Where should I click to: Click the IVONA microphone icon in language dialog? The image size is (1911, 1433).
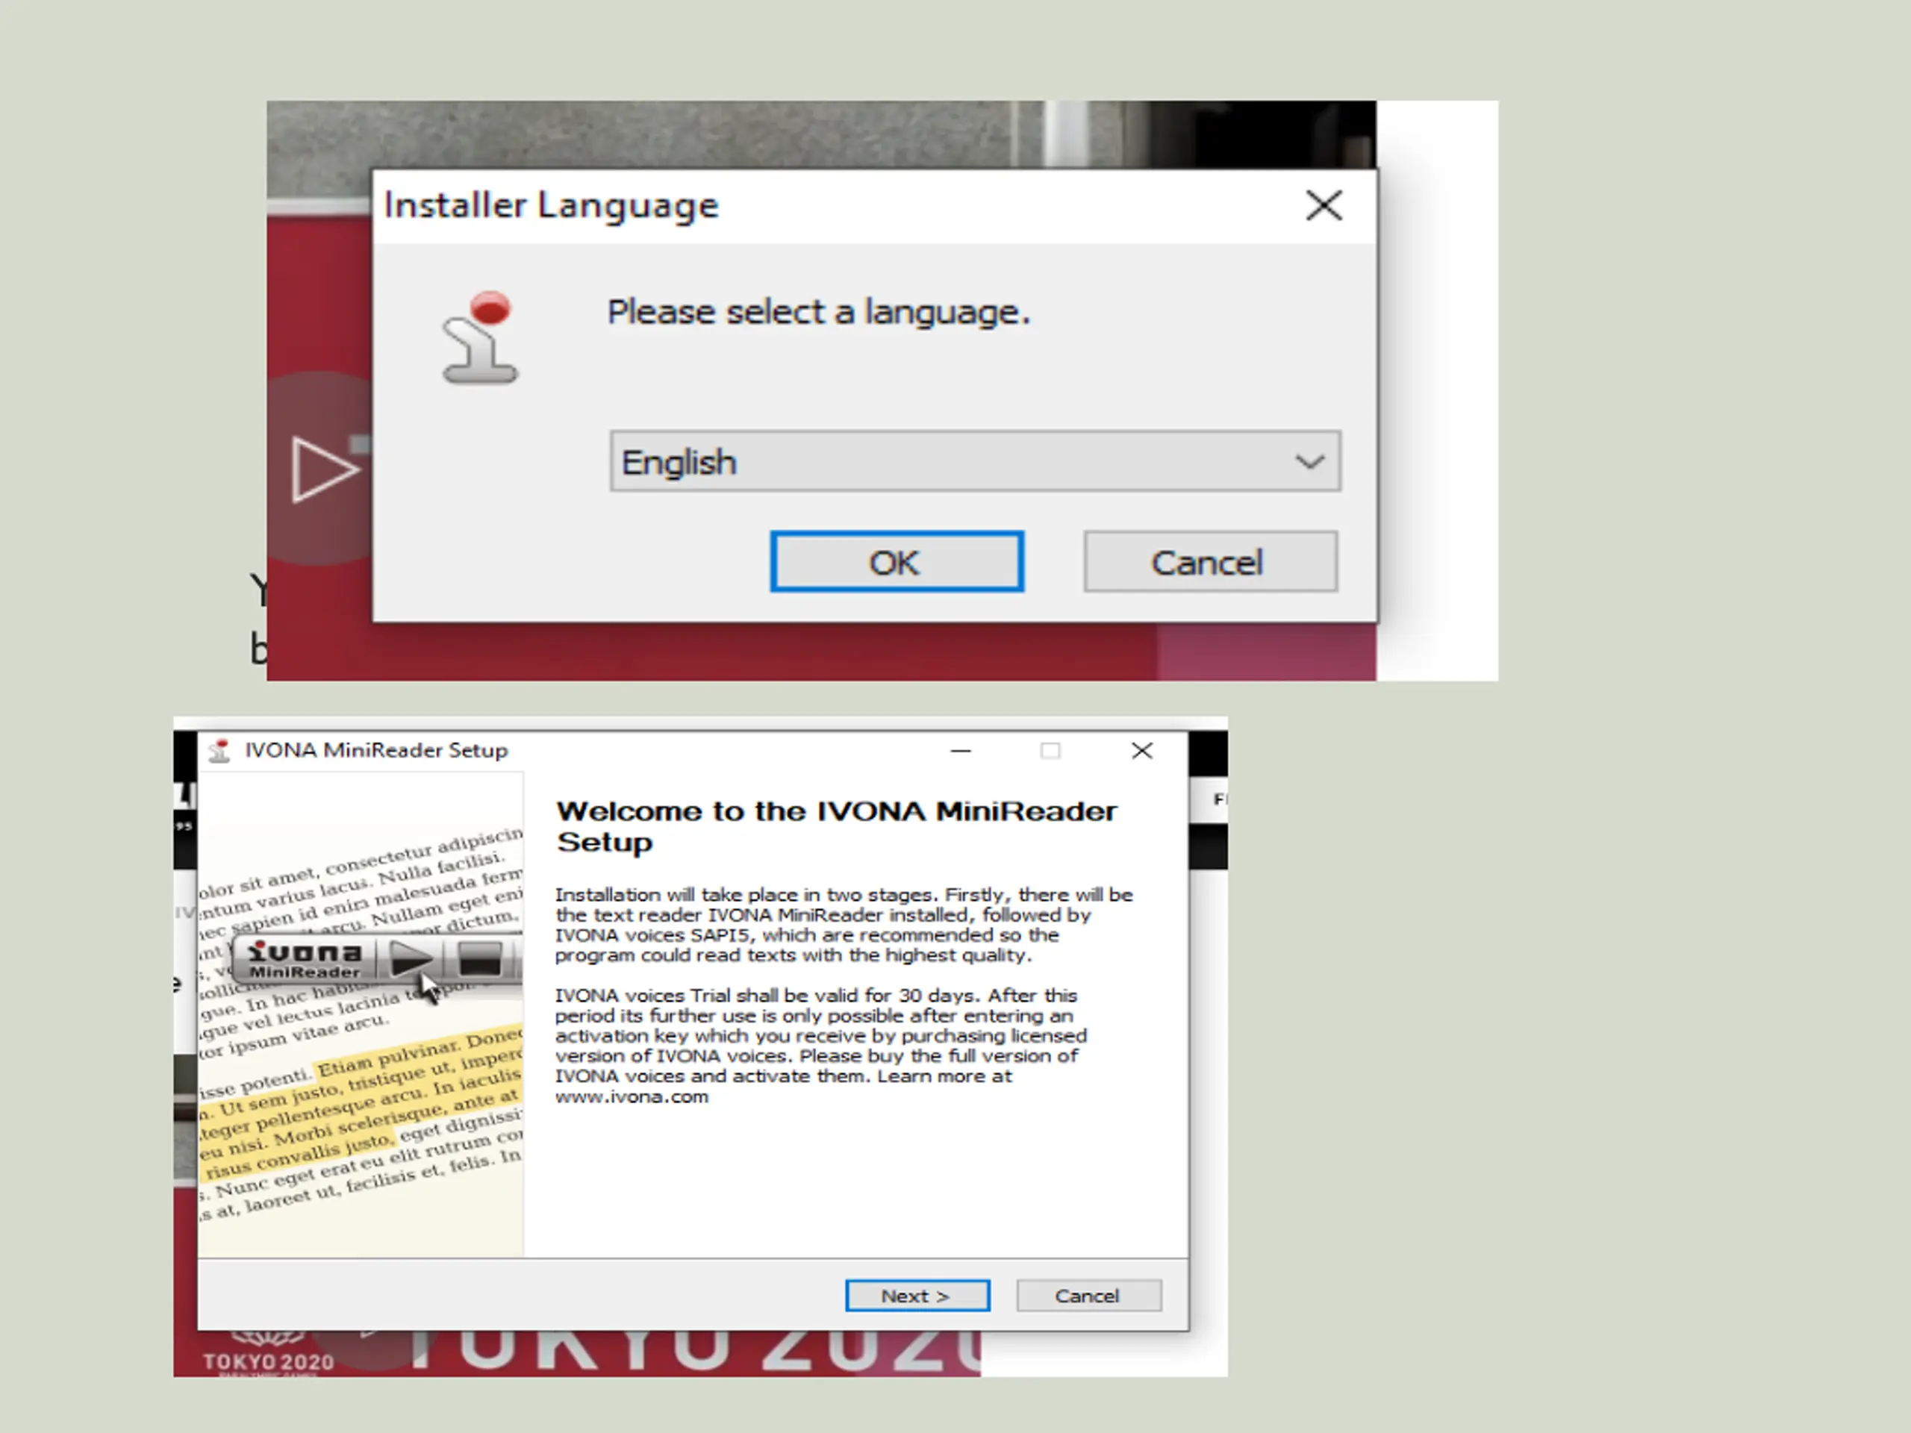[480, 337]
